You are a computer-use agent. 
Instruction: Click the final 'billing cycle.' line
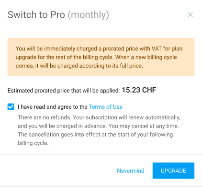[x=33, y=143]
